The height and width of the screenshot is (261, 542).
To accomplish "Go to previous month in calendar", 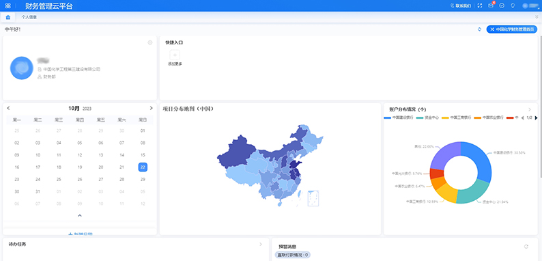I will tap(8, 109).
